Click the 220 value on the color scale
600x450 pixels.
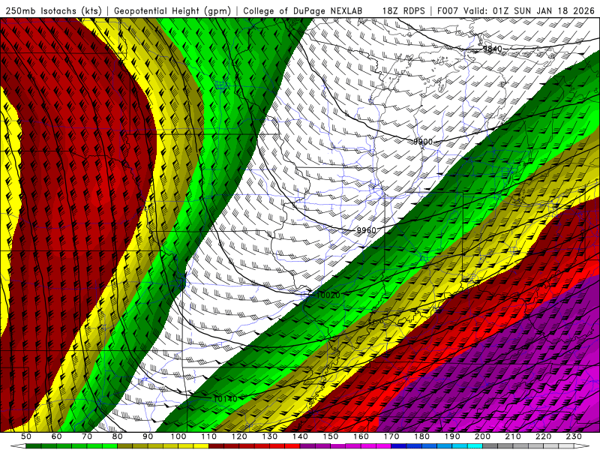click(544, 436)
